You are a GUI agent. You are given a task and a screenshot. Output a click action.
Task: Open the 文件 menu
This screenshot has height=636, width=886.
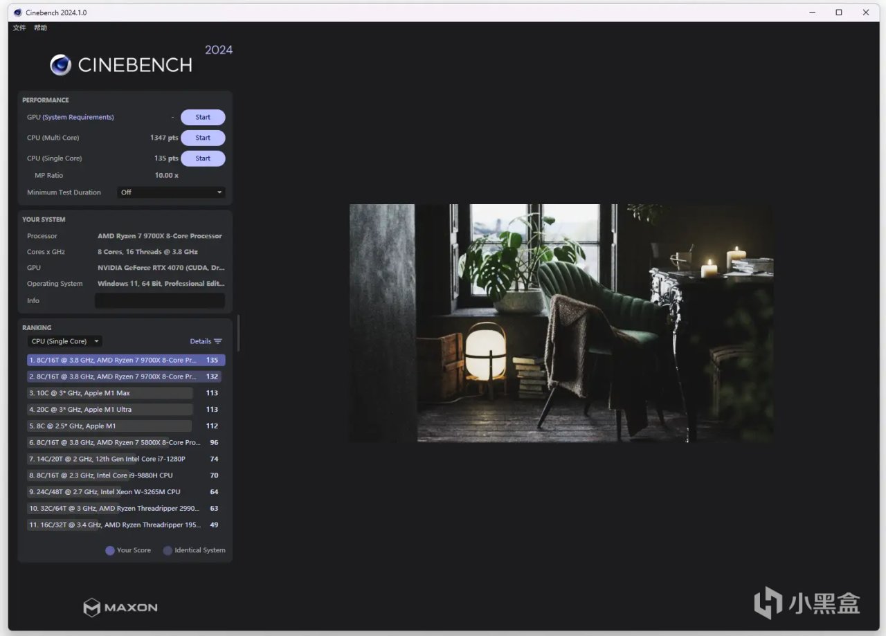[19, 28]
